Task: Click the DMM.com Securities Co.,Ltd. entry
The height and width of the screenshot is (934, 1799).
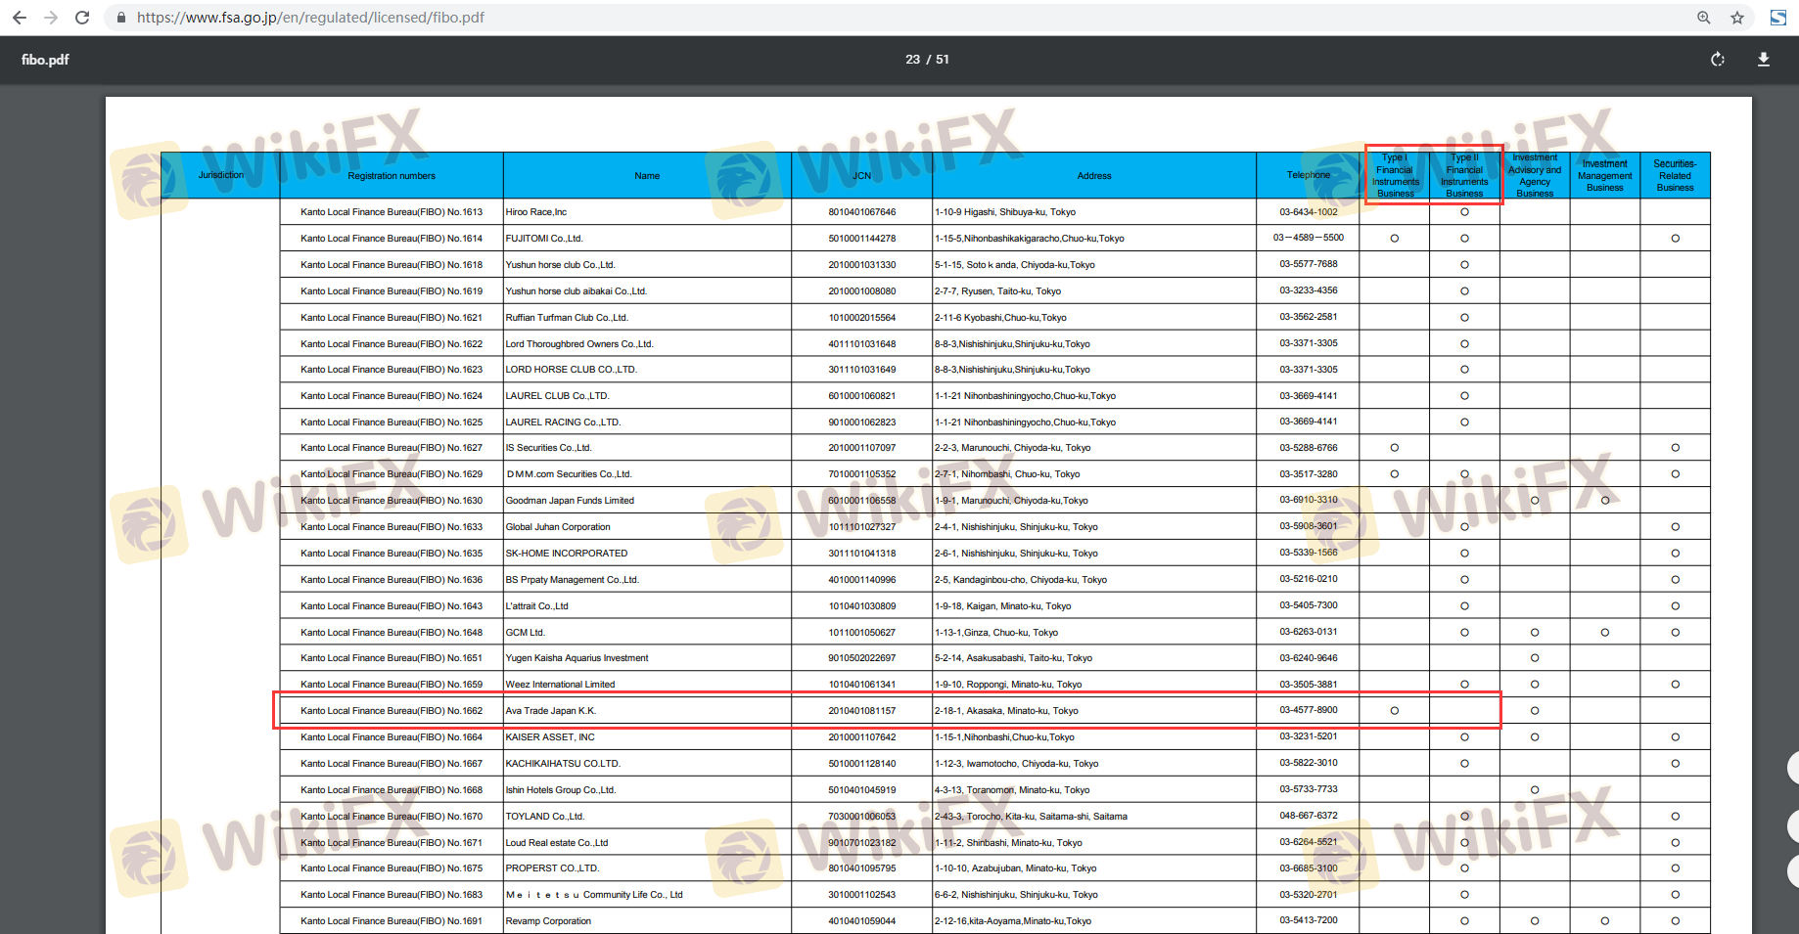Action: pyautogui.click(x=569, y=474)
